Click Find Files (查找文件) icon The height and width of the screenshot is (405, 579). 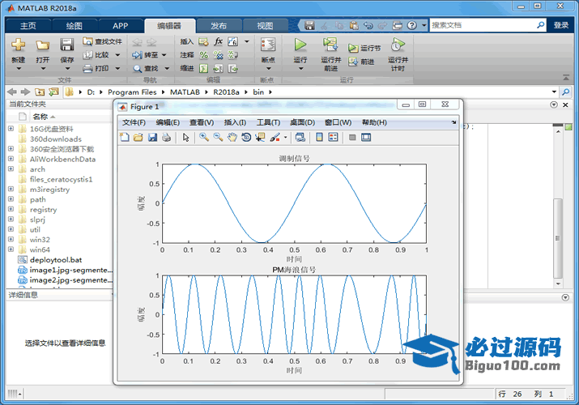(x=88, y=41)
